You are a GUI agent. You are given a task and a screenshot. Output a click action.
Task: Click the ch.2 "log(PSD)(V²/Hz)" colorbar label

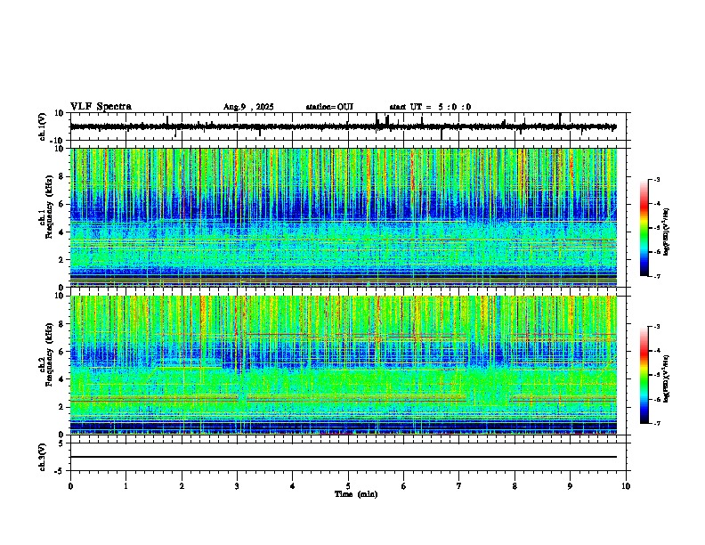[x=667, y=378]
